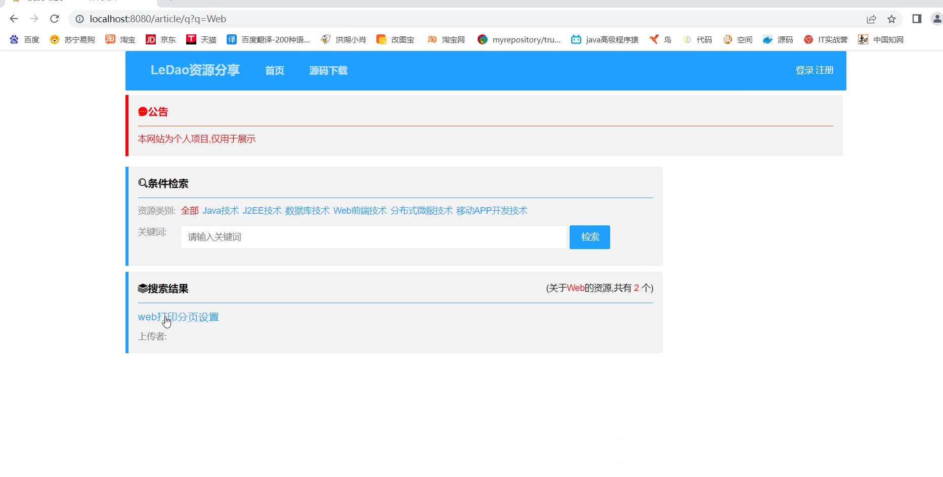Bookmark this page with the star icon
This screenshot has height=477, width=943.
tap(891, 19)
